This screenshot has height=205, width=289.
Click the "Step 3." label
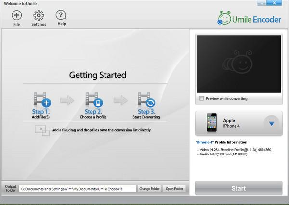[x=146, y=112]
